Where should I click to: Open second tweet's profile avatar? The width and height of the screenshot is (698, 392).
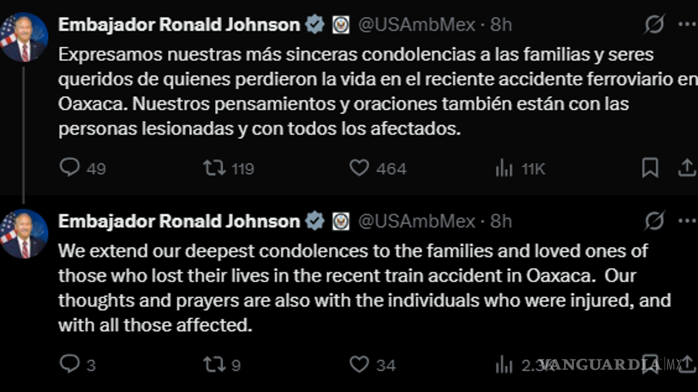click(24, 234)
